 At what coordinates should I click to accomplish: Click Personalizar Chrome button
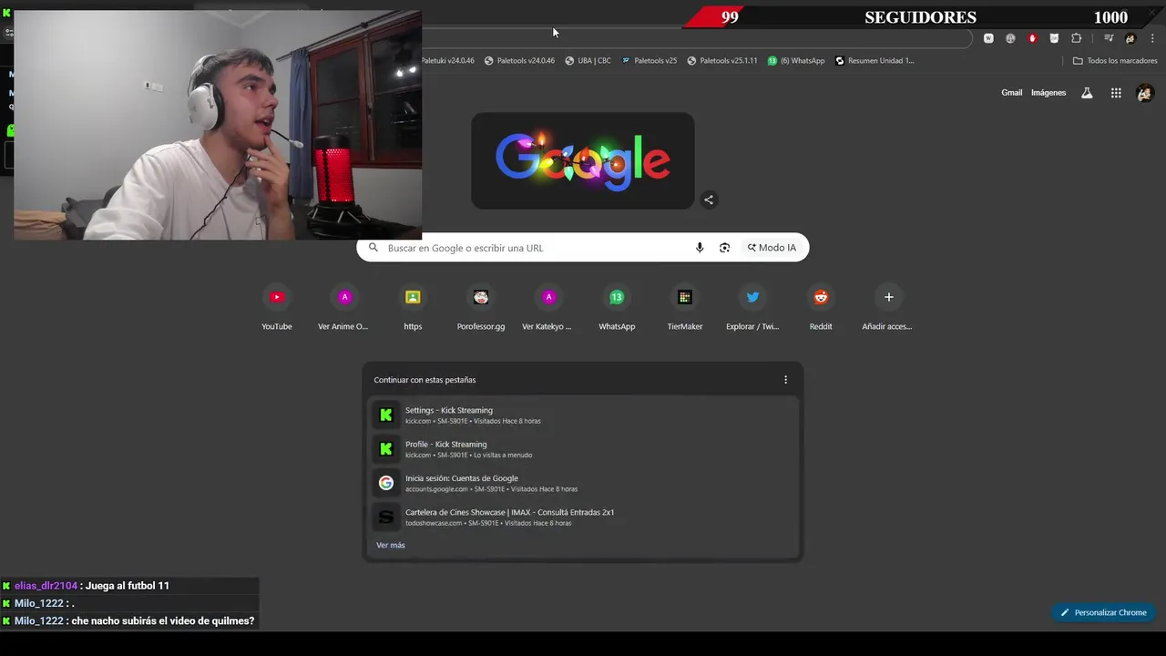[1103, 612]
